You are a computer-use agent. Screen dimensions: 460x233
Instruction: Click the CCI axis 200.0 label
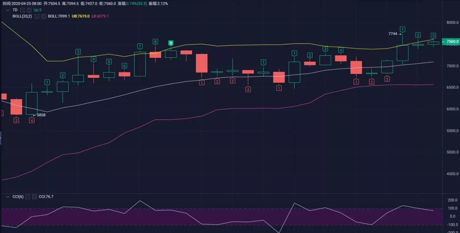(x=453, y=200)
